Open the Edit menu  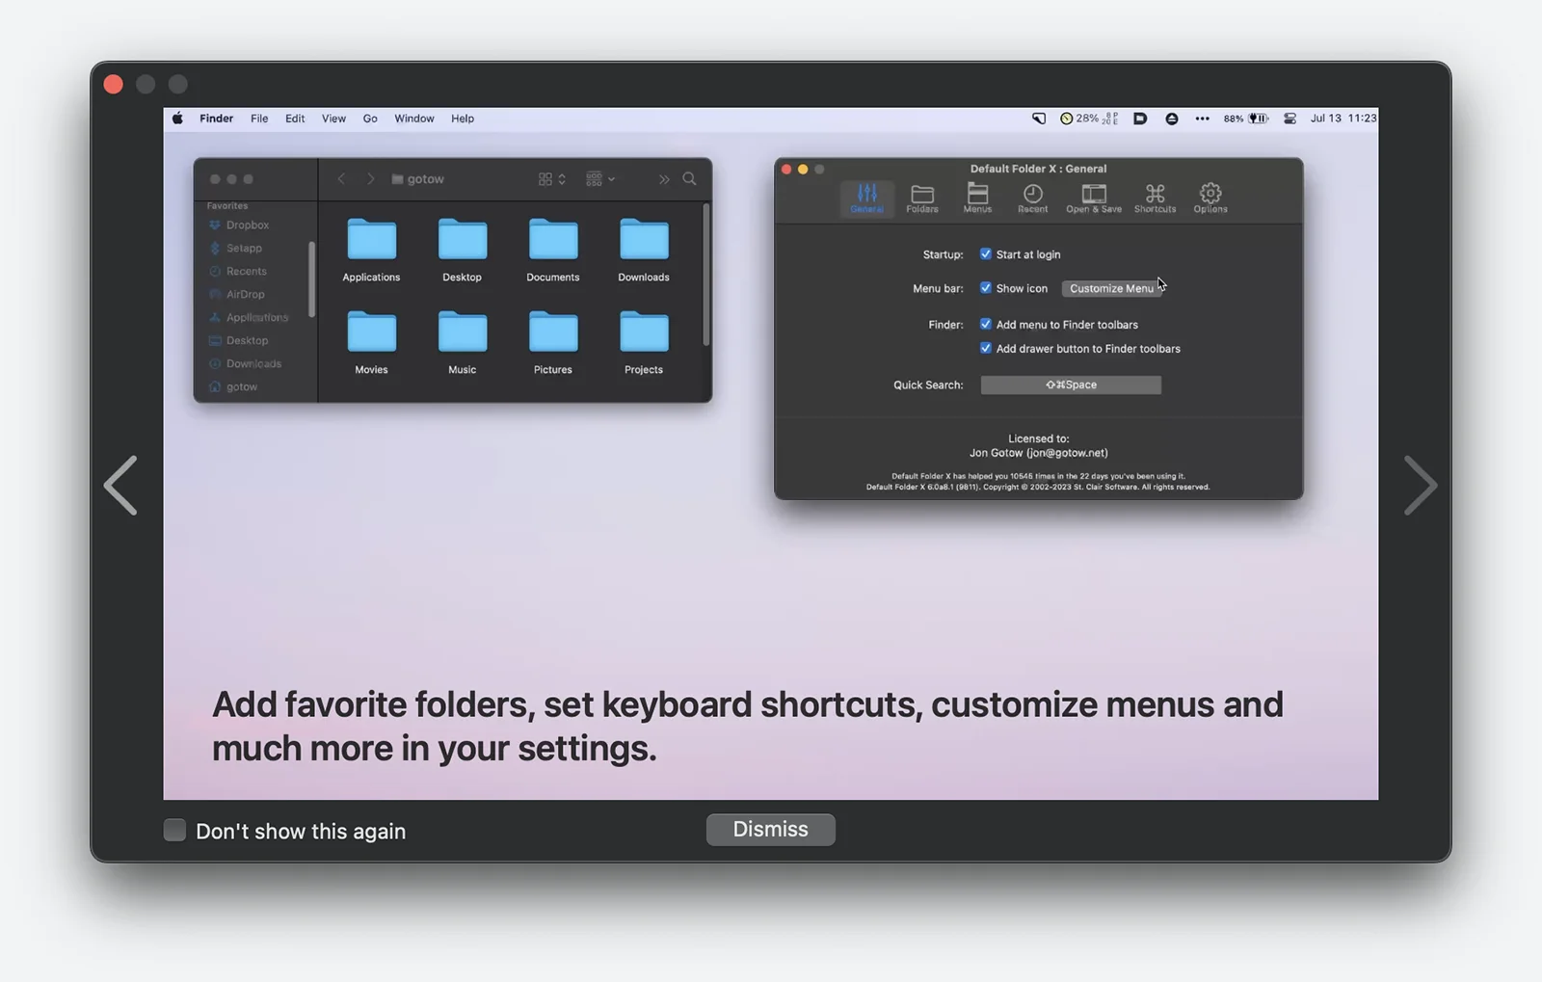295,119
